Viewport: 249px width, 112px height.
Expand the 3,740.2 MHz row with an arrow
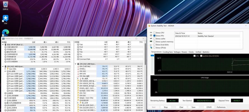click(5, 96)
